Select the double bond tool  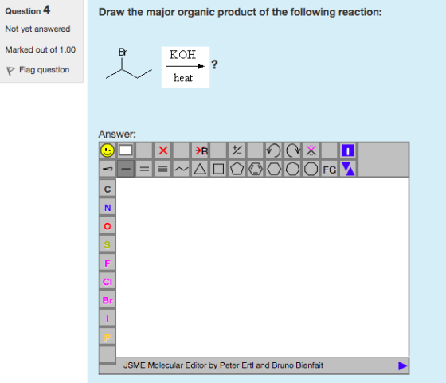[x=144, y=169]
